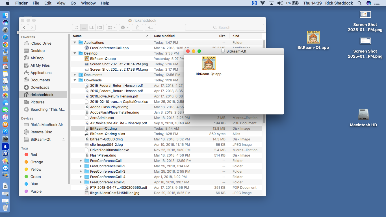Select Remote Disc under Devices
Viewport: 386px width, 217px height.
[x=41, y=132]
